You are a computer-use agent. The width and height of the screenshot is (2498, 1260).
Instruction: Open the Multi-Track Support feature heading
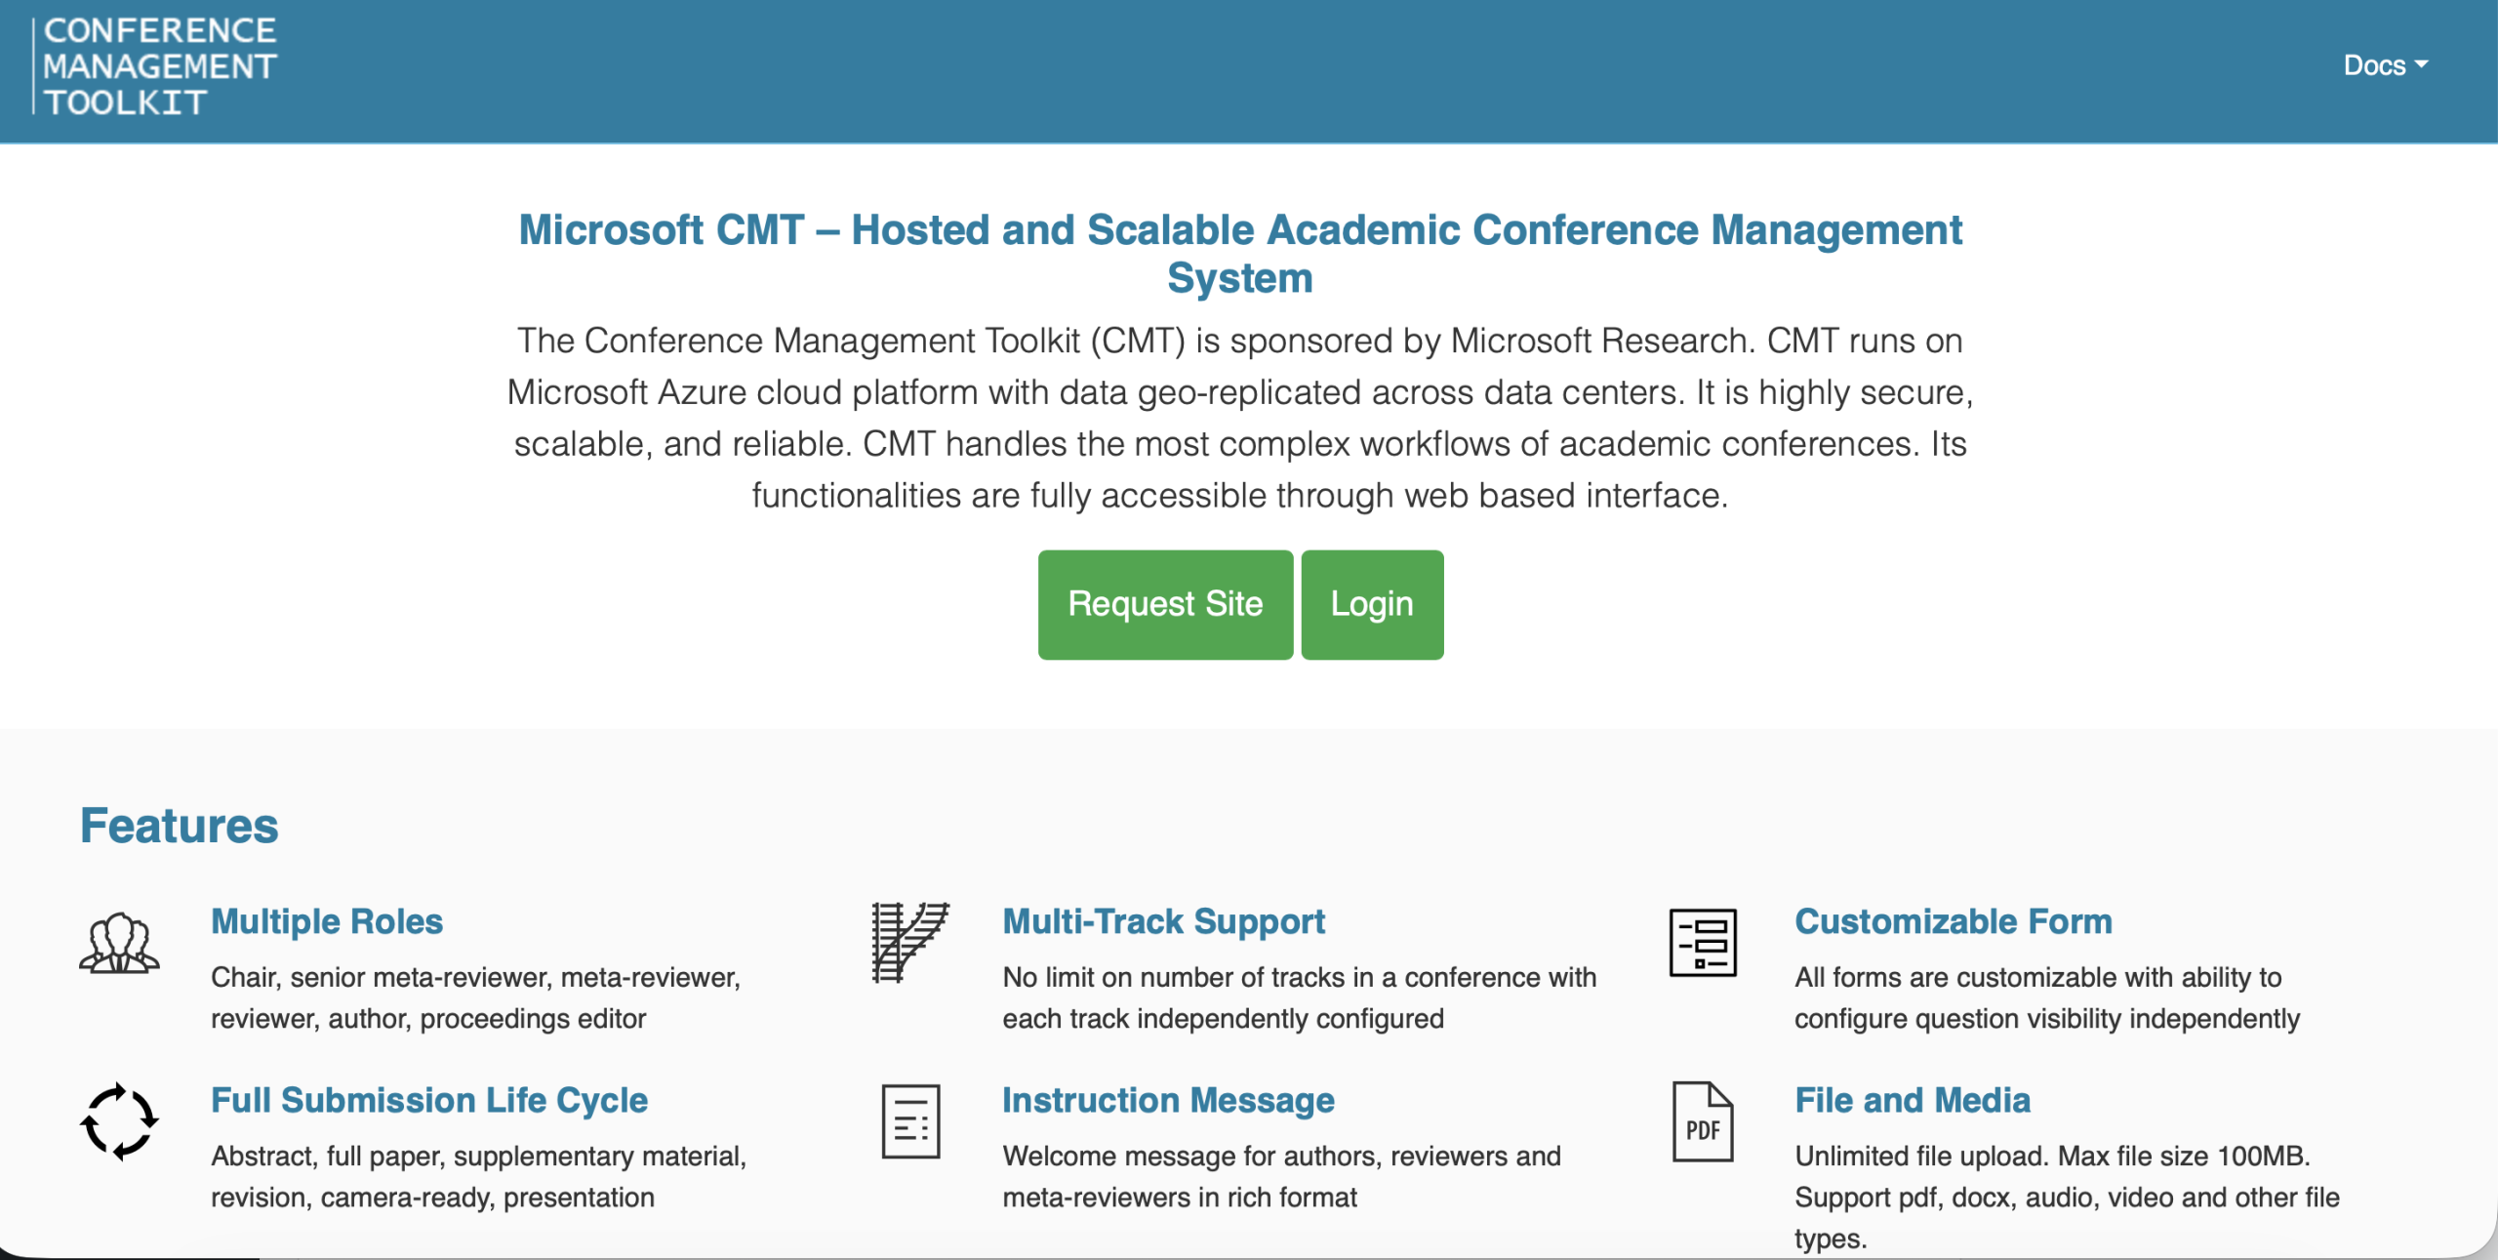point(1163,921)
